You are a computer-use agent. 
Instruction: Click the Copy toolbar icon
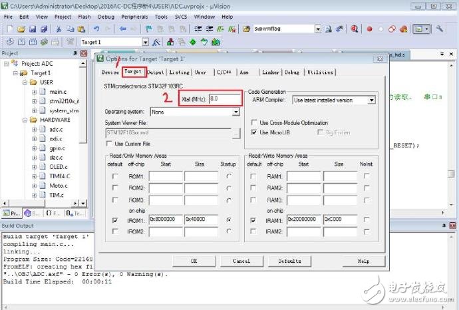click(71, 29)
